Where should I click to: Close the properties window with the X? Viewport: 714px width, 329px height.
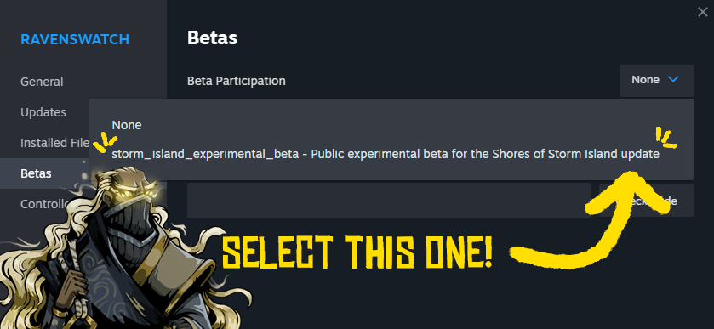(703, 12)
